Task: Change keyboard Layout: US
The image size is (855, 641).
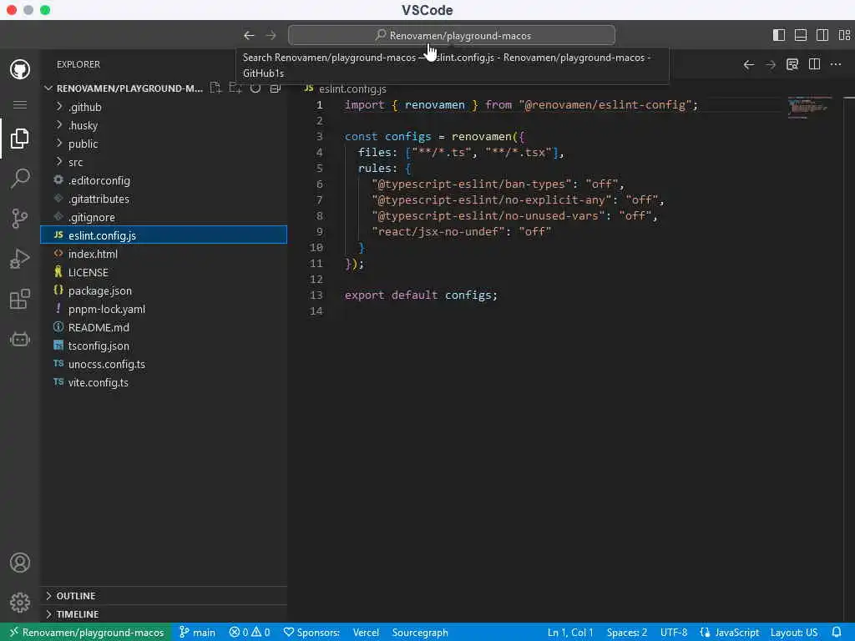Action: click(794, 633)
